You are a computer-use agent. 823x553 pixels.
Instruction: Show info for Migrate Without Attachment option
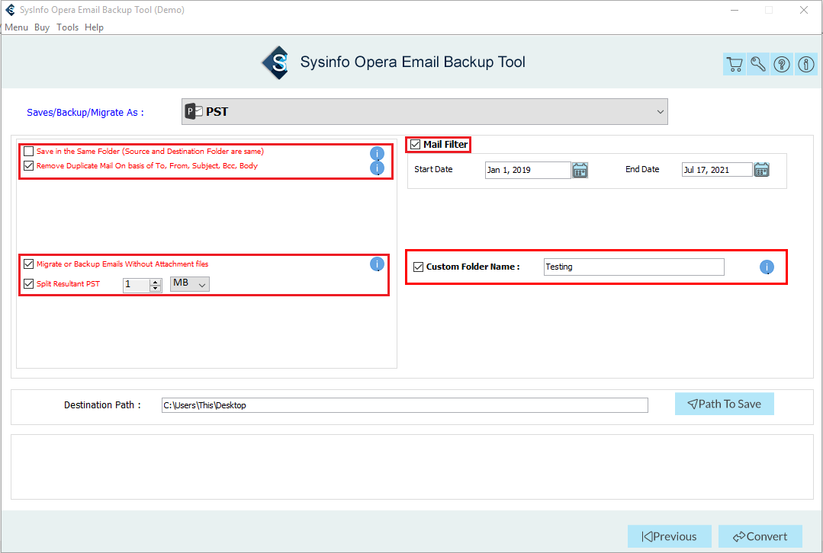coord(377,264)
